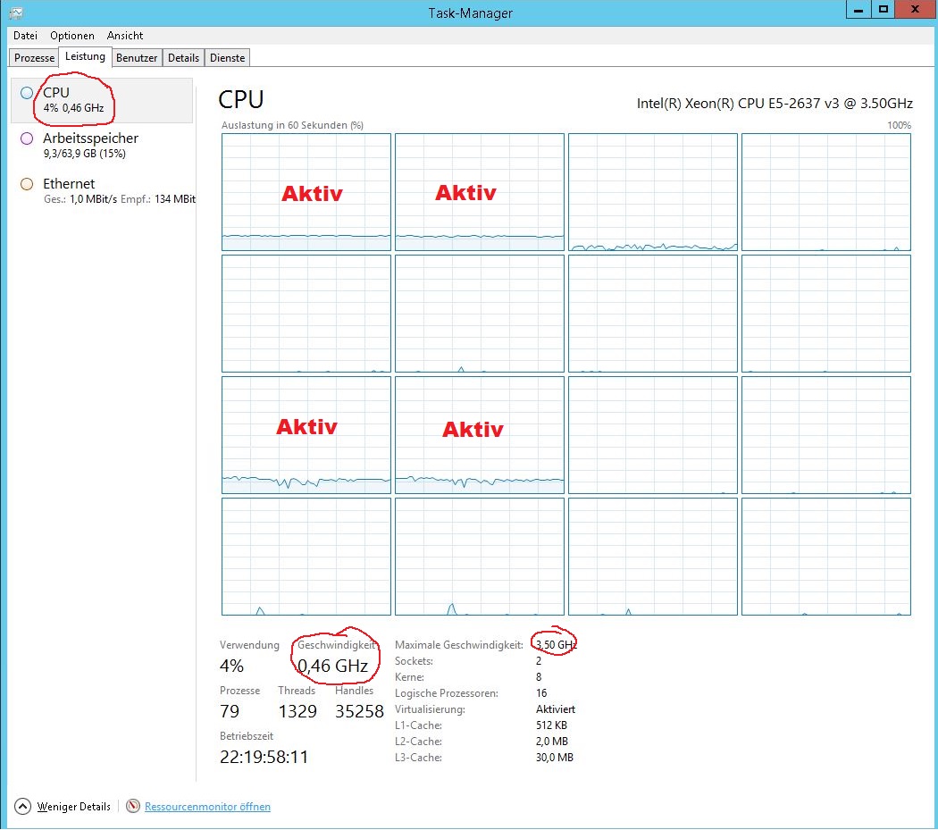Screen dimensions: 938x830
Task: Click the orange Ethernet circle icon
Action: click(x=27, y=184)
